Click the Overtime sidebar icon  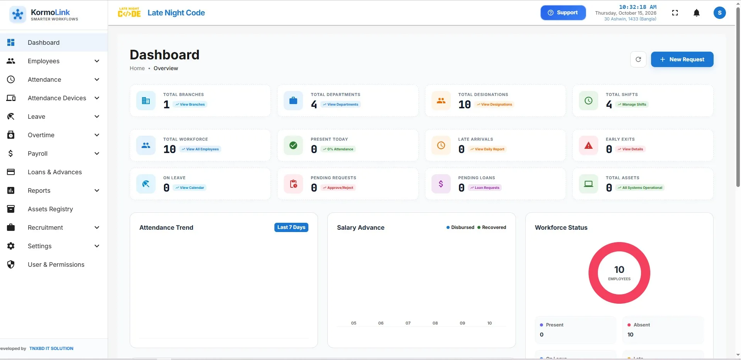point(11,135)
